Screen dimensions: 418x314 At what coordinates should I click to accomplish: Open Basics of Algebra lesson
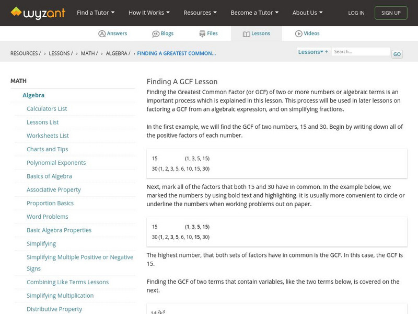coord(49,176)
